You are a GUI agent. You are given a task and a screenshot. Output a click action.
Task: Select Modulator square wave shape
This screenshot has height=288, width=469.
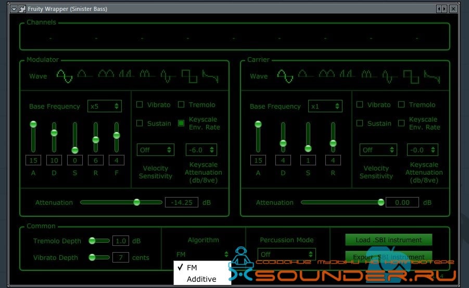(x=189, y=76)
